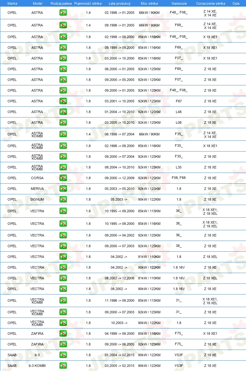Click production years 01.2004 -> 02.2015
Image resolution: width=246 pixels, height=371 pixels.
coord(120,355)
